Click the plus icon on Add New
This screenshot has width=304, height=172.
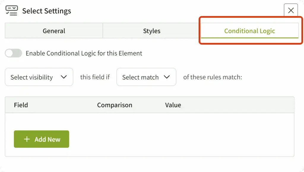27,139
